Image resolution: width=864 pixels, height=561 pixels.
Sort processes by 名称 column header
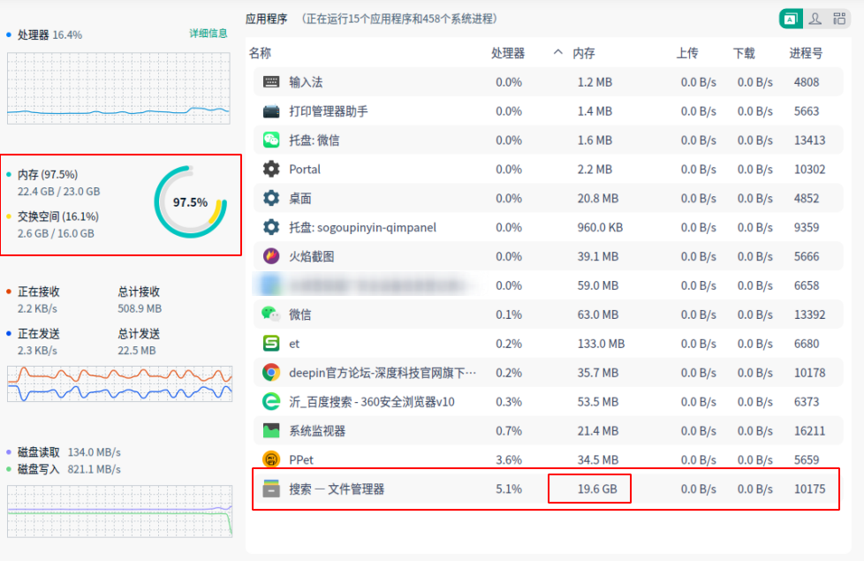click(x=260, y=53)
